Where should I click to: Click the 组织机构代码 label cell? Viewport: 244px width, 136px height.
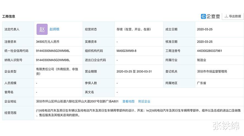tap(99, 51)
